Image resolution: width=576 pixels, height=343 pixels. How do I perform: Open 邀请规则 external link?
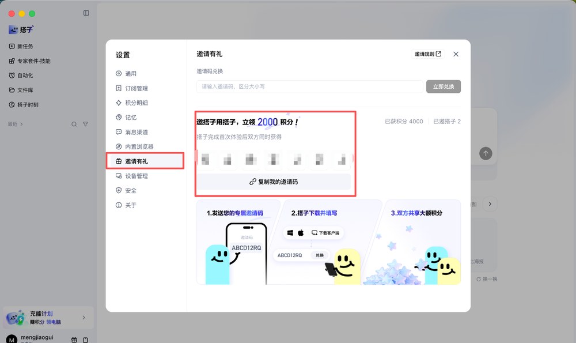(428, 54)
